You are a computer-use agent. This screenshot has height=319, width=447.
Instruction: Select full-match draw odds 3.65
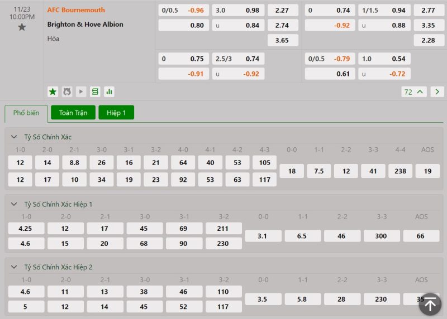(x=283, y=40)
